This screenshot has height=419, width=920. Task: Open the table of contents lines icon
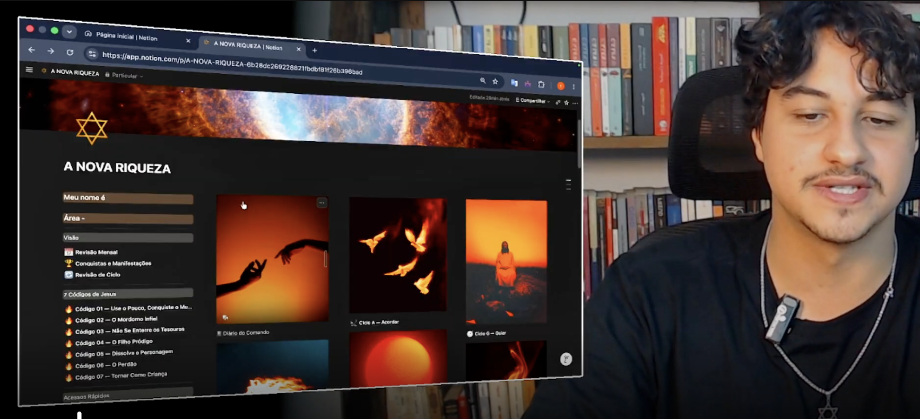pos(568,185)
